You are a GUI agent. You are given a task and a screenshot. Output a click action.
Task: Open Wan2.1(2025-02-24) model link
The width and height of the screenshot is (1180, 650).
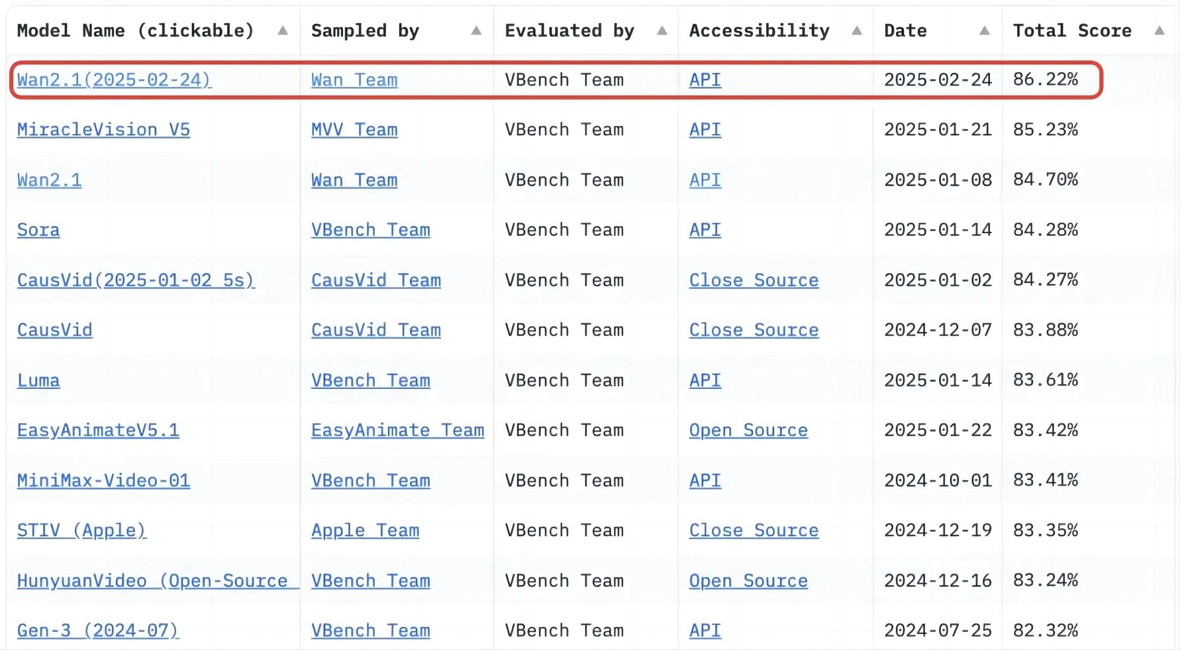pyautogui.click(x=114, y=80)
